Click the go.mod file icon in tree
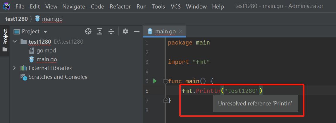 coord(31,51)
